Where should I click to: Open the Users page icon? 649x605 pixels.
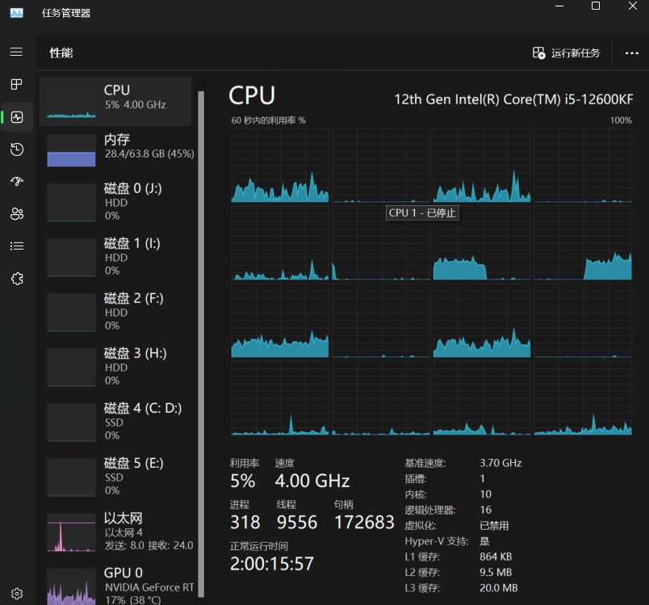tap(17, 214)
